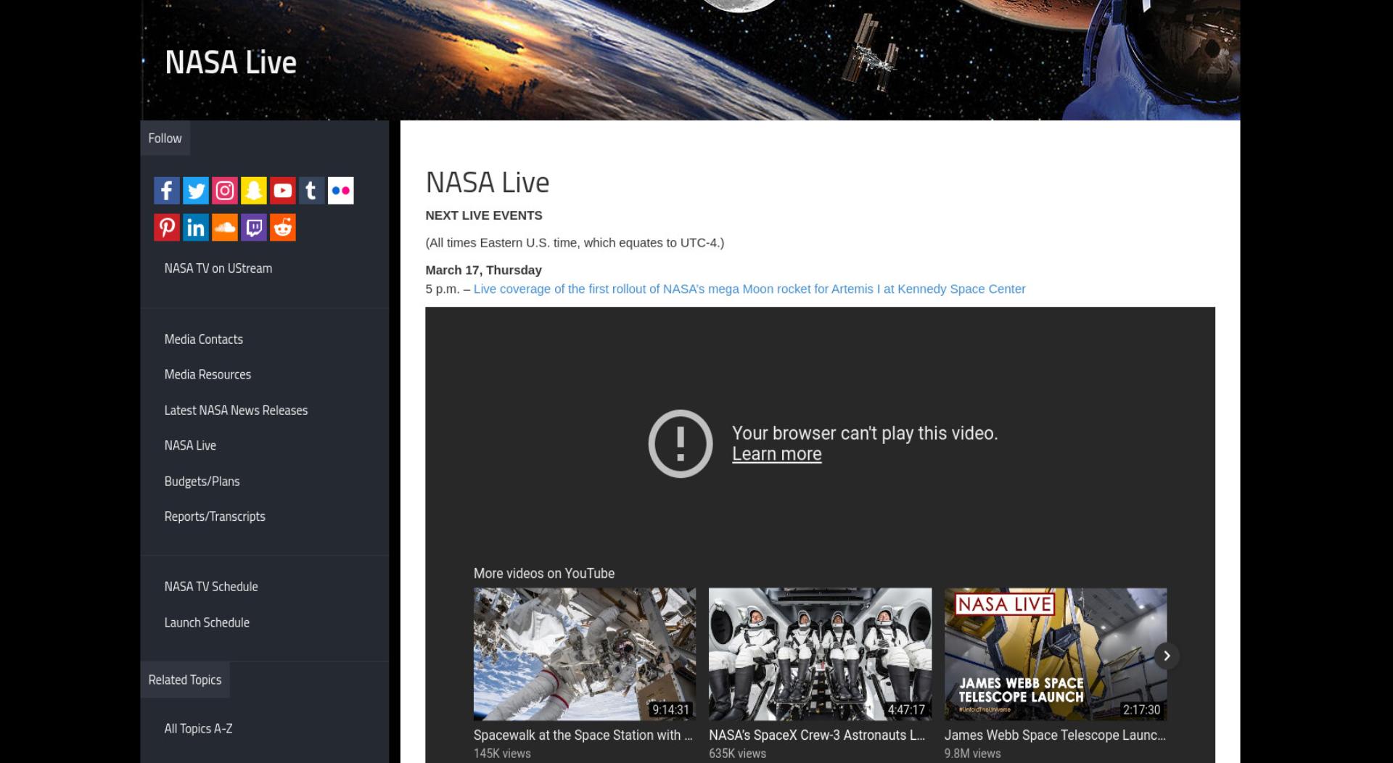Open the Related Topics sidebar heading
Image resolution: width=1393 pixels, height=763 pixels.
click(185, 680)
